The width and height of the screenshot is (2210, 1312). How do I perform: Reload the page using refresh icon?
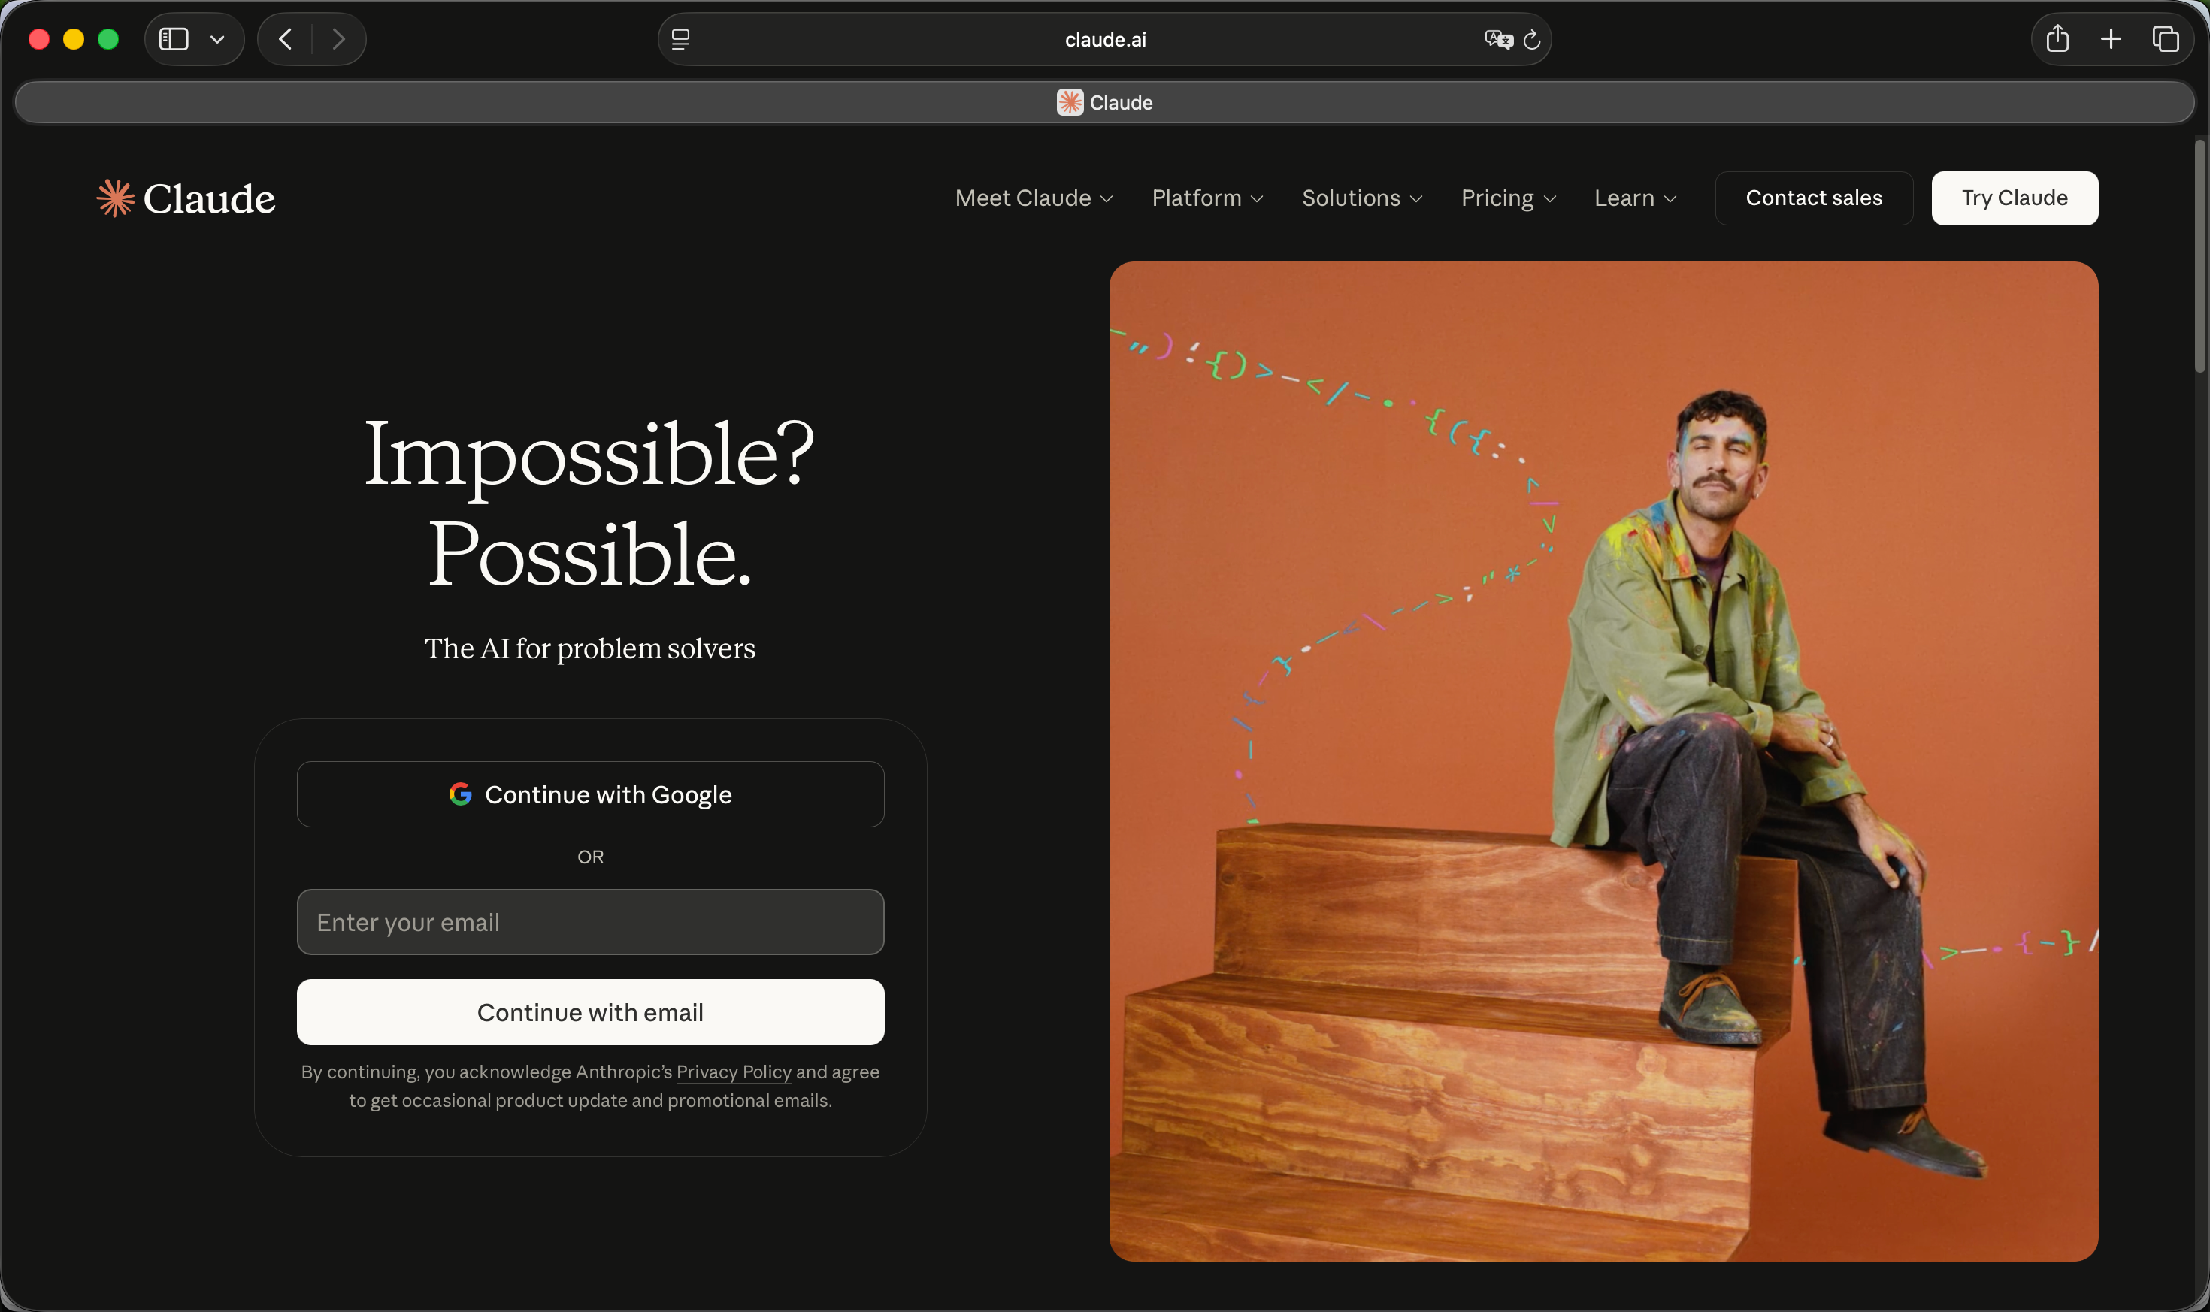(x=1533, y=40)
